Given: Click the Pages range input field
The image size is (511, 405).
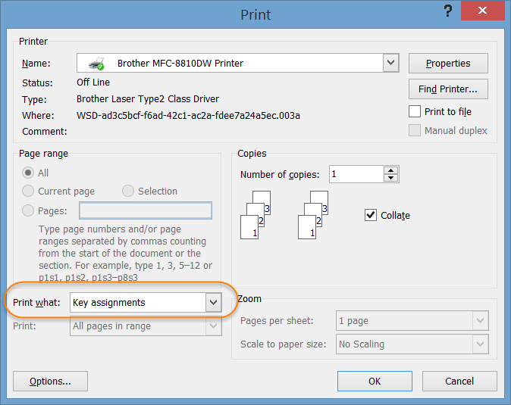Looking at the screenshot, I should coord(146,210).
